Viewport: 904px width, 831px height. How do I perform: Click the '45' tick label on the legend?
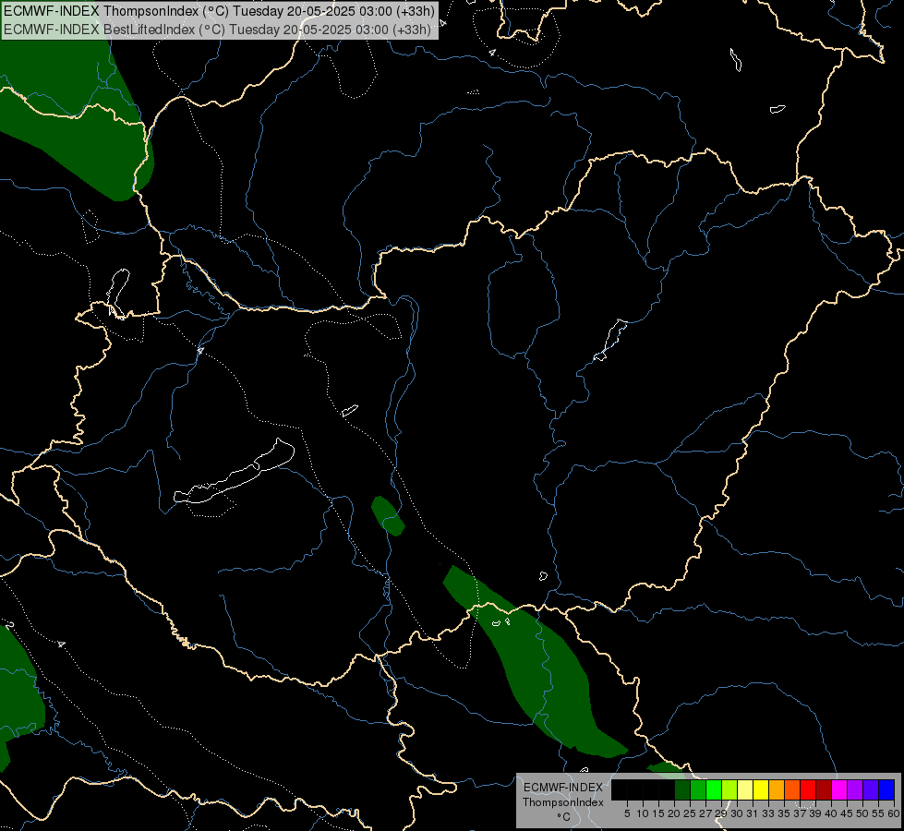(x=847, y=813)
